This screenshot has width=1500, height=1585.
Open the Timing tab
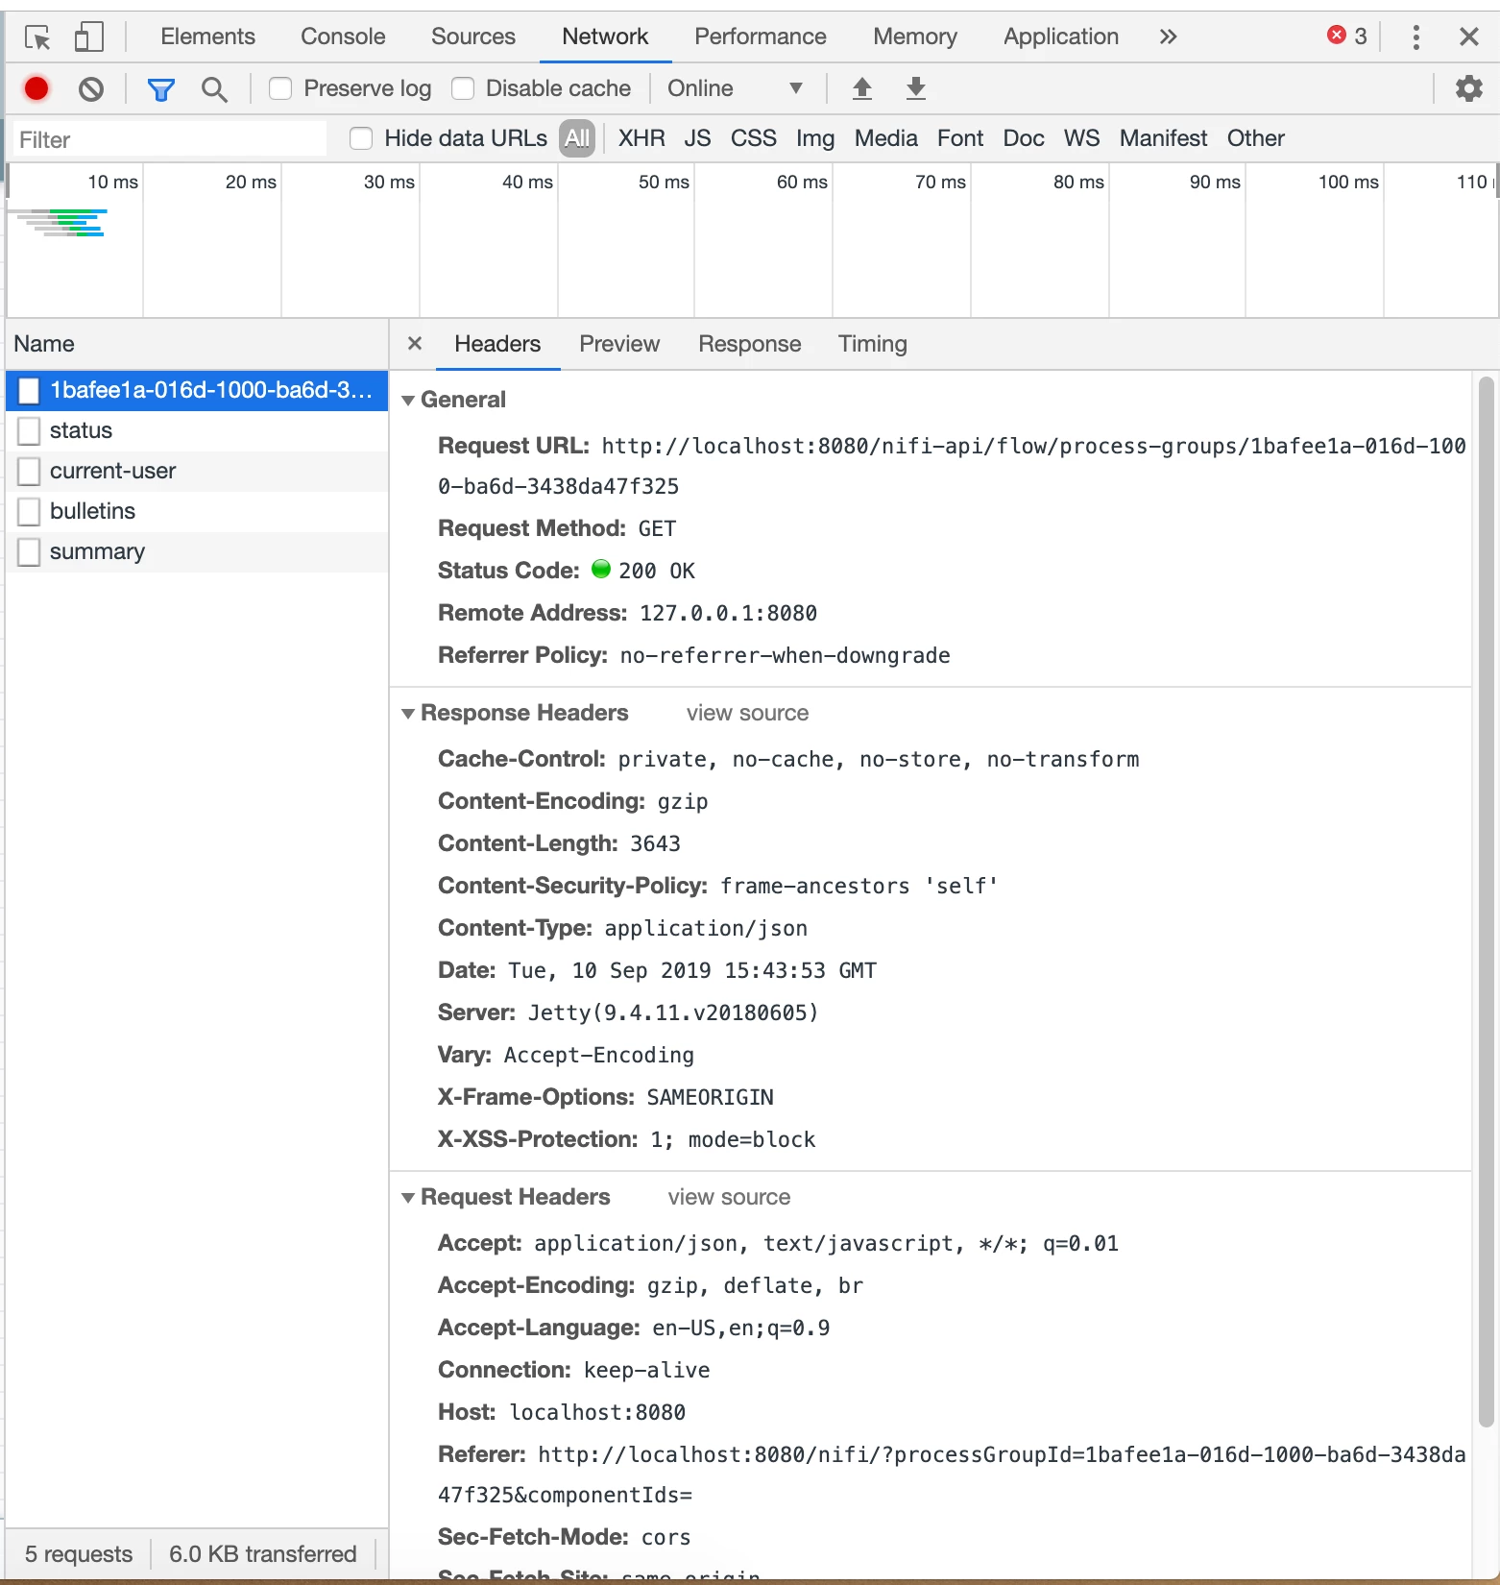click(872, 344)
